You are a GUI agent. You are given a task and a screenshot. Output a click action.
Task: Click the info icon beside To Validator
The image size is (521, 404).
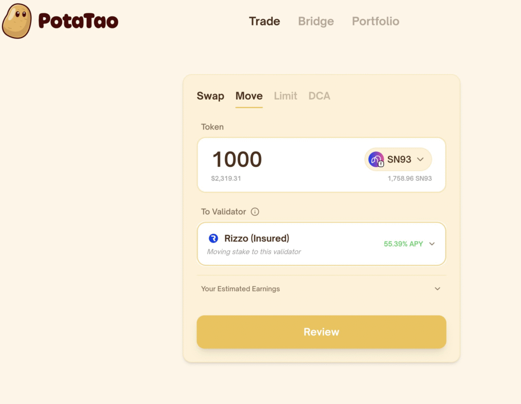pyautogui.click(x=255, y=212)
